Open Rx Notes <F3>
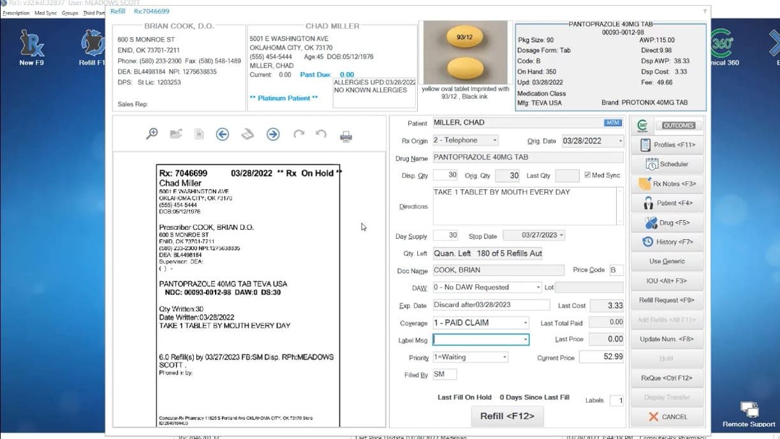780x439 pixels. click(x=667, y=184)
